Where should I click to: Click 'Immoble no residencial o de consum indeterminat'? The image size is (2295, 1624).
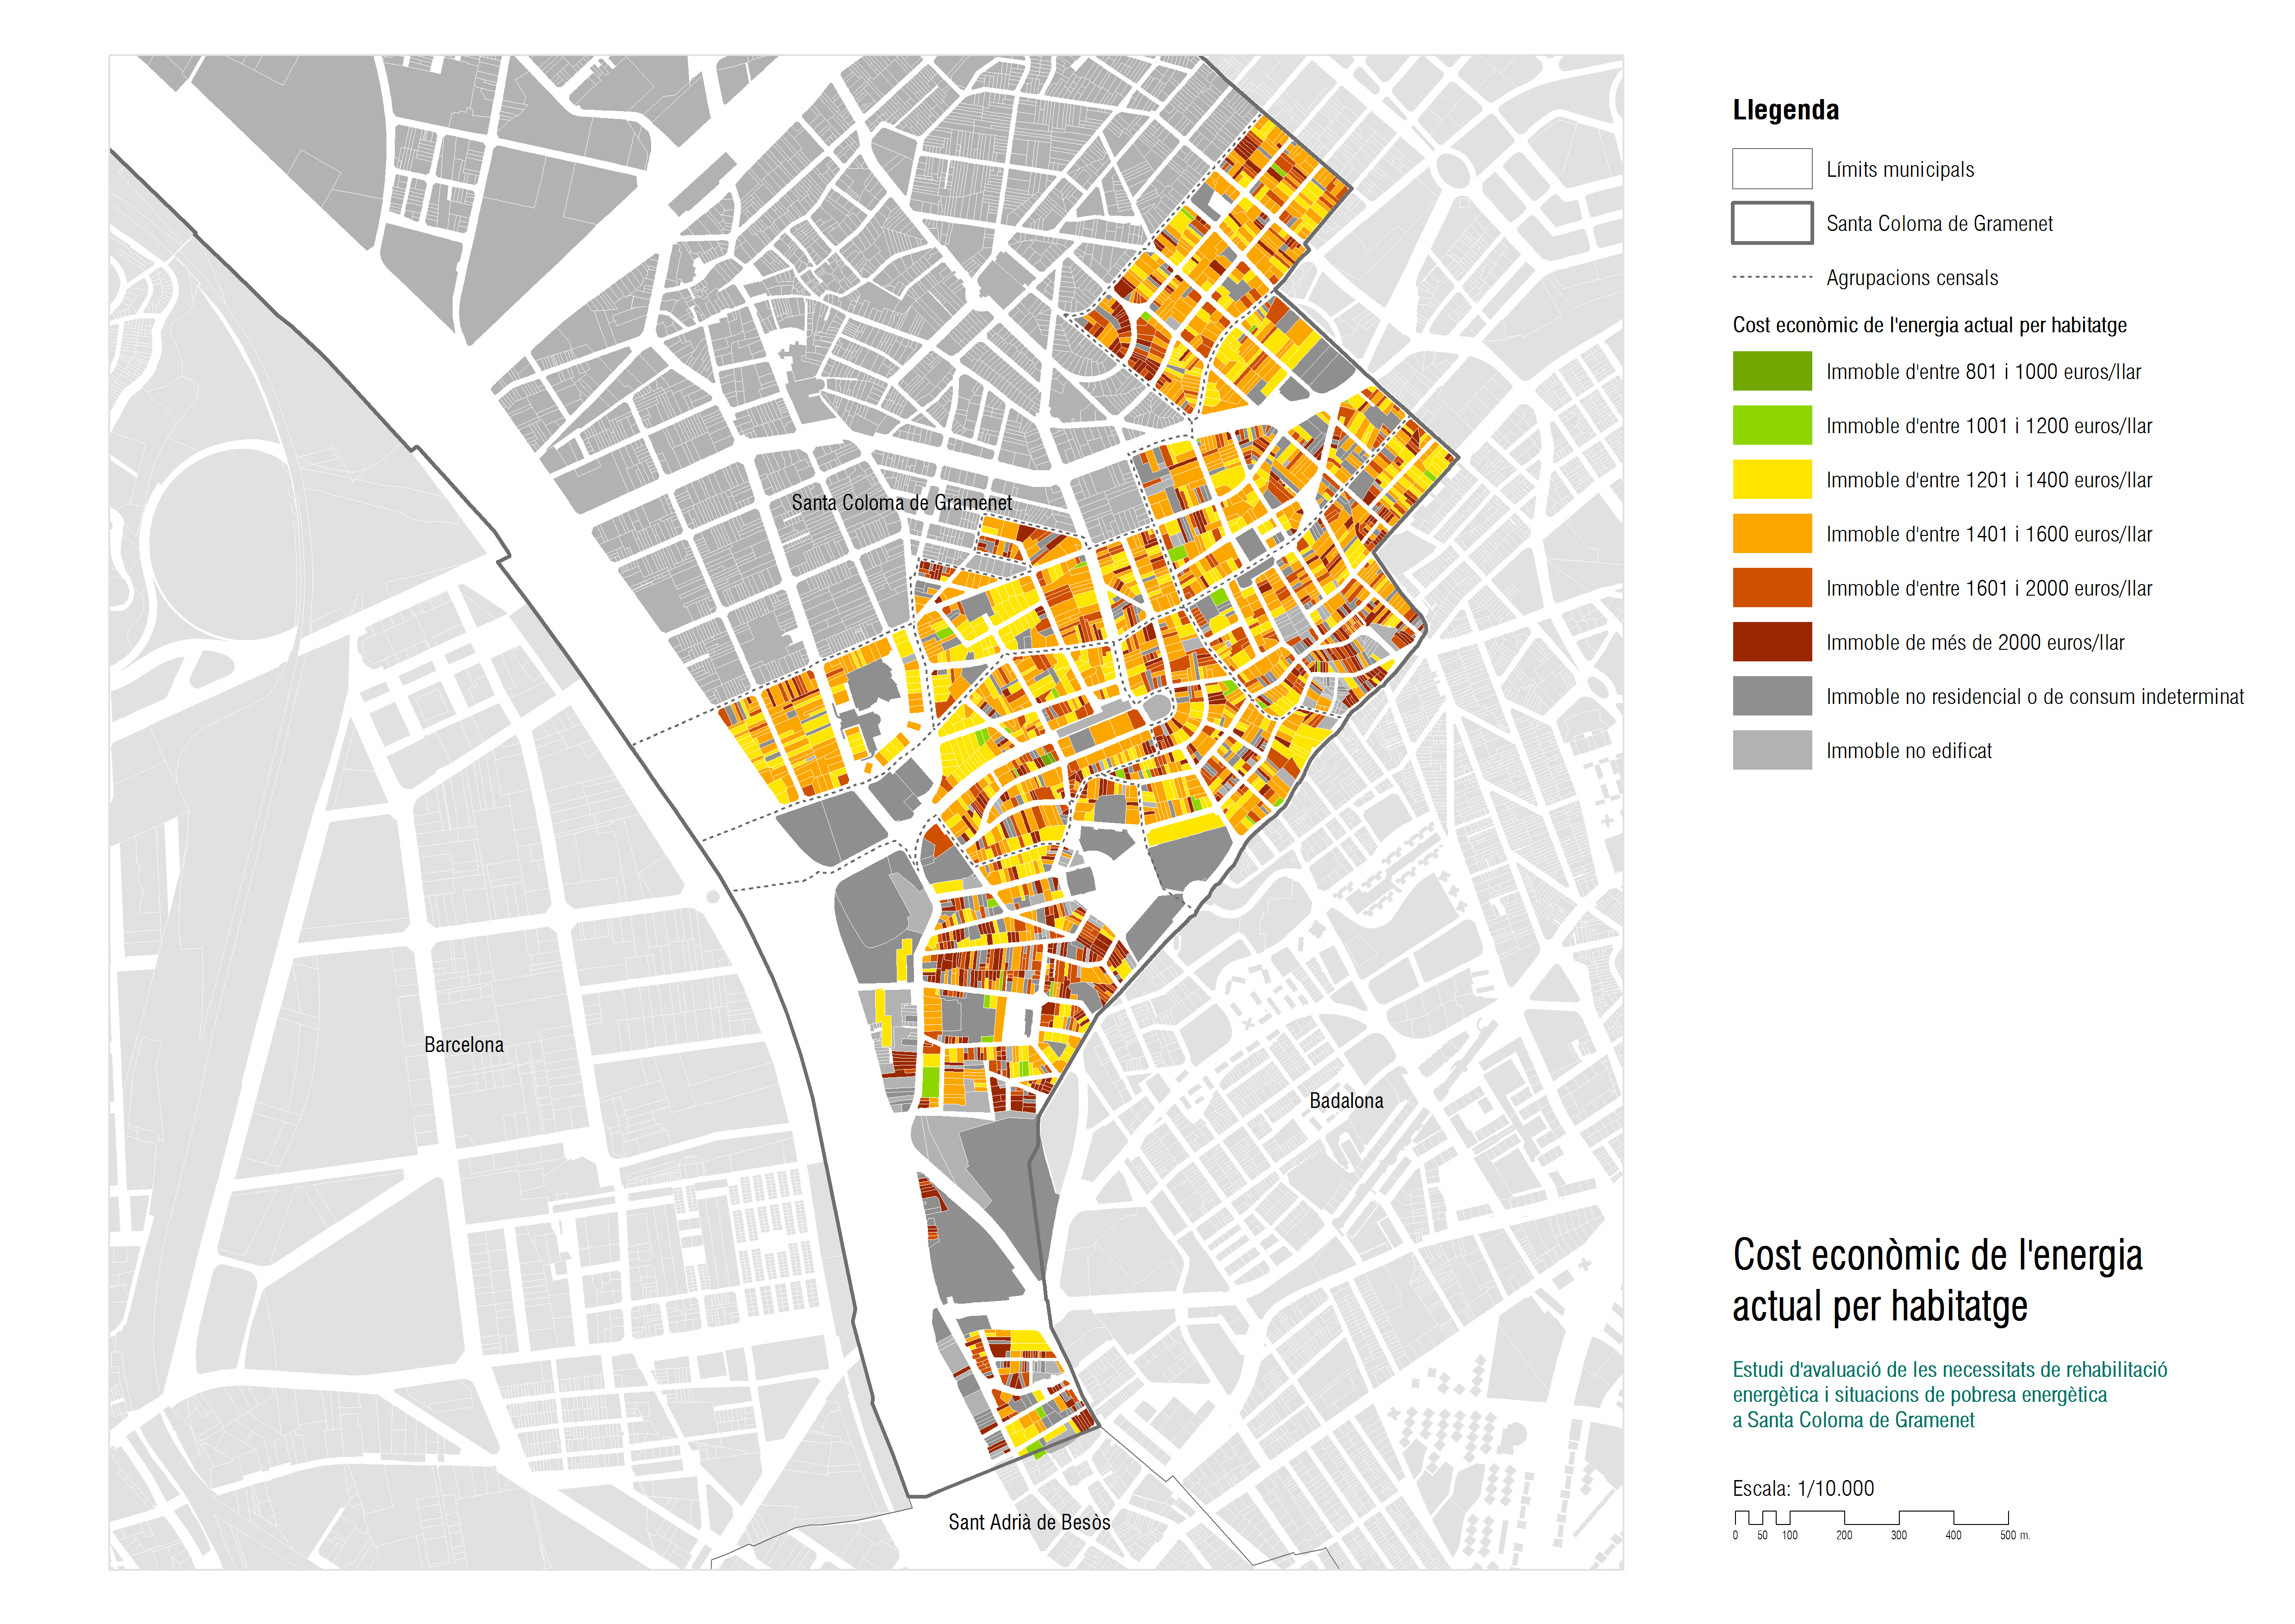(x=2035, y=695)
